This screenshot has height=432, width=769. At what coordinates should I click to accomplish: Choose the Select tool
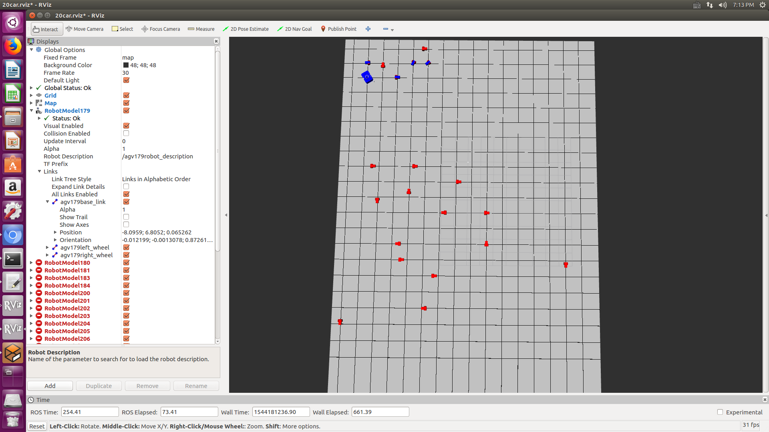click(x=122, y=29)
